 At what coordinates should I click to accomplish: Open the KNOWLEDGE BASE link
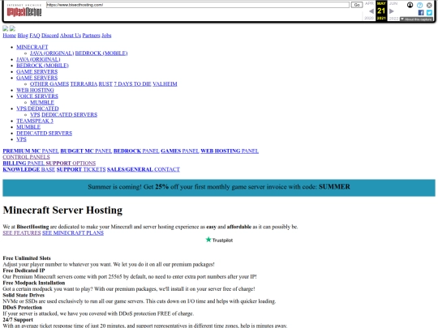tap(28, 169)
